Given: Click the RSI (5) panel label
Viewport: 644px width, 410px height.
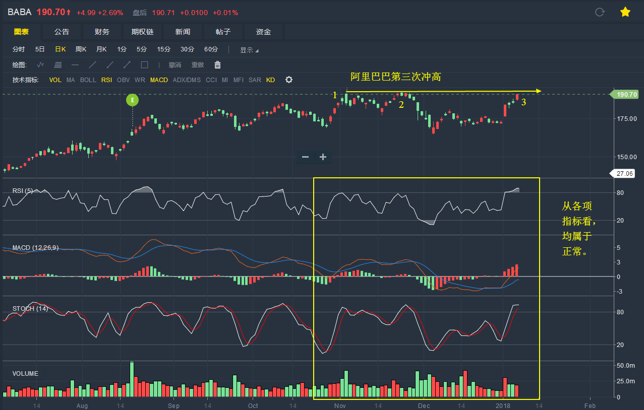Looking at the screenshot, I should (23, 190).
